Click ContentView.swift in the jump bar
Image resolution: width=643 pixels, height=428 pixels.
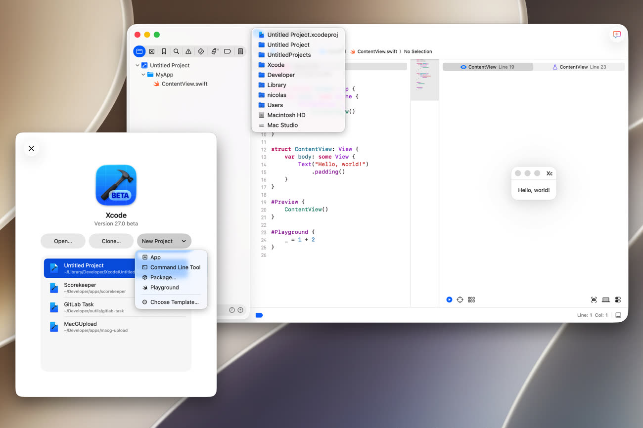pyautogui.click(x=373, y=51)
